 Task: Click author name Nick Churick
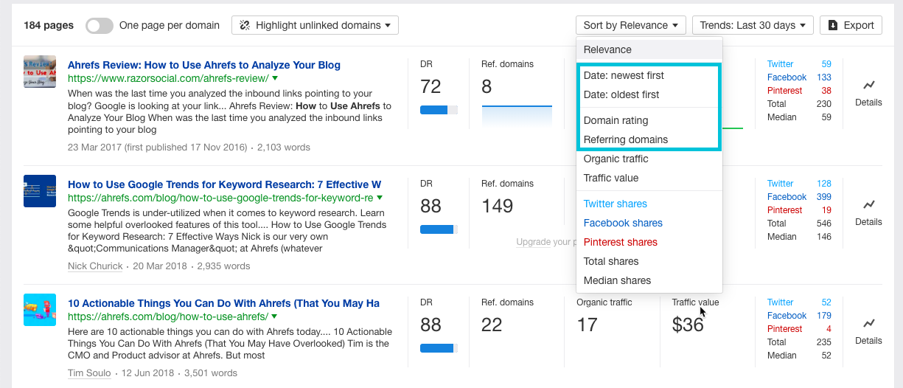(x=95, y=266)
